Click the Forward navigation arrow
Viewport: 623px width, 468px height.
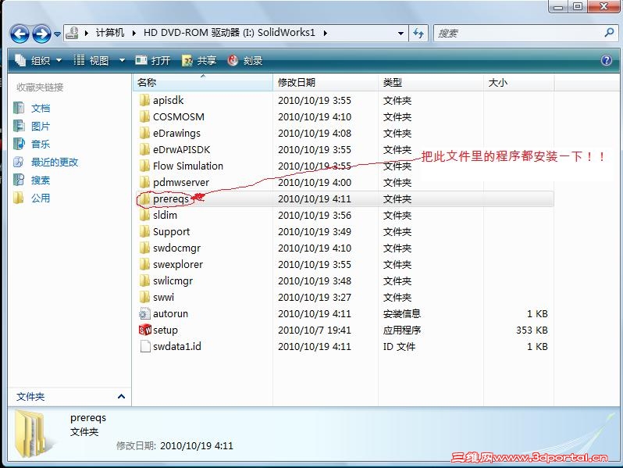pyautogui.click(x=41, y=34)
